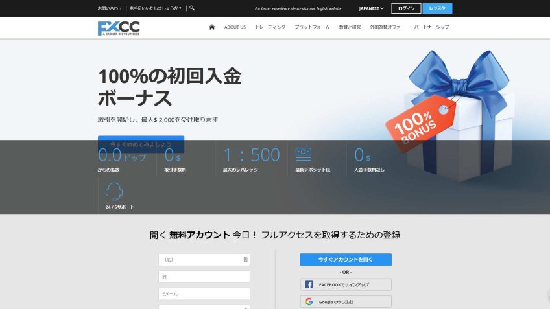Viewport: 550px width, 309px height.
Task: Click 今すぐアカウントを開く button
Action: pos(346,259)
